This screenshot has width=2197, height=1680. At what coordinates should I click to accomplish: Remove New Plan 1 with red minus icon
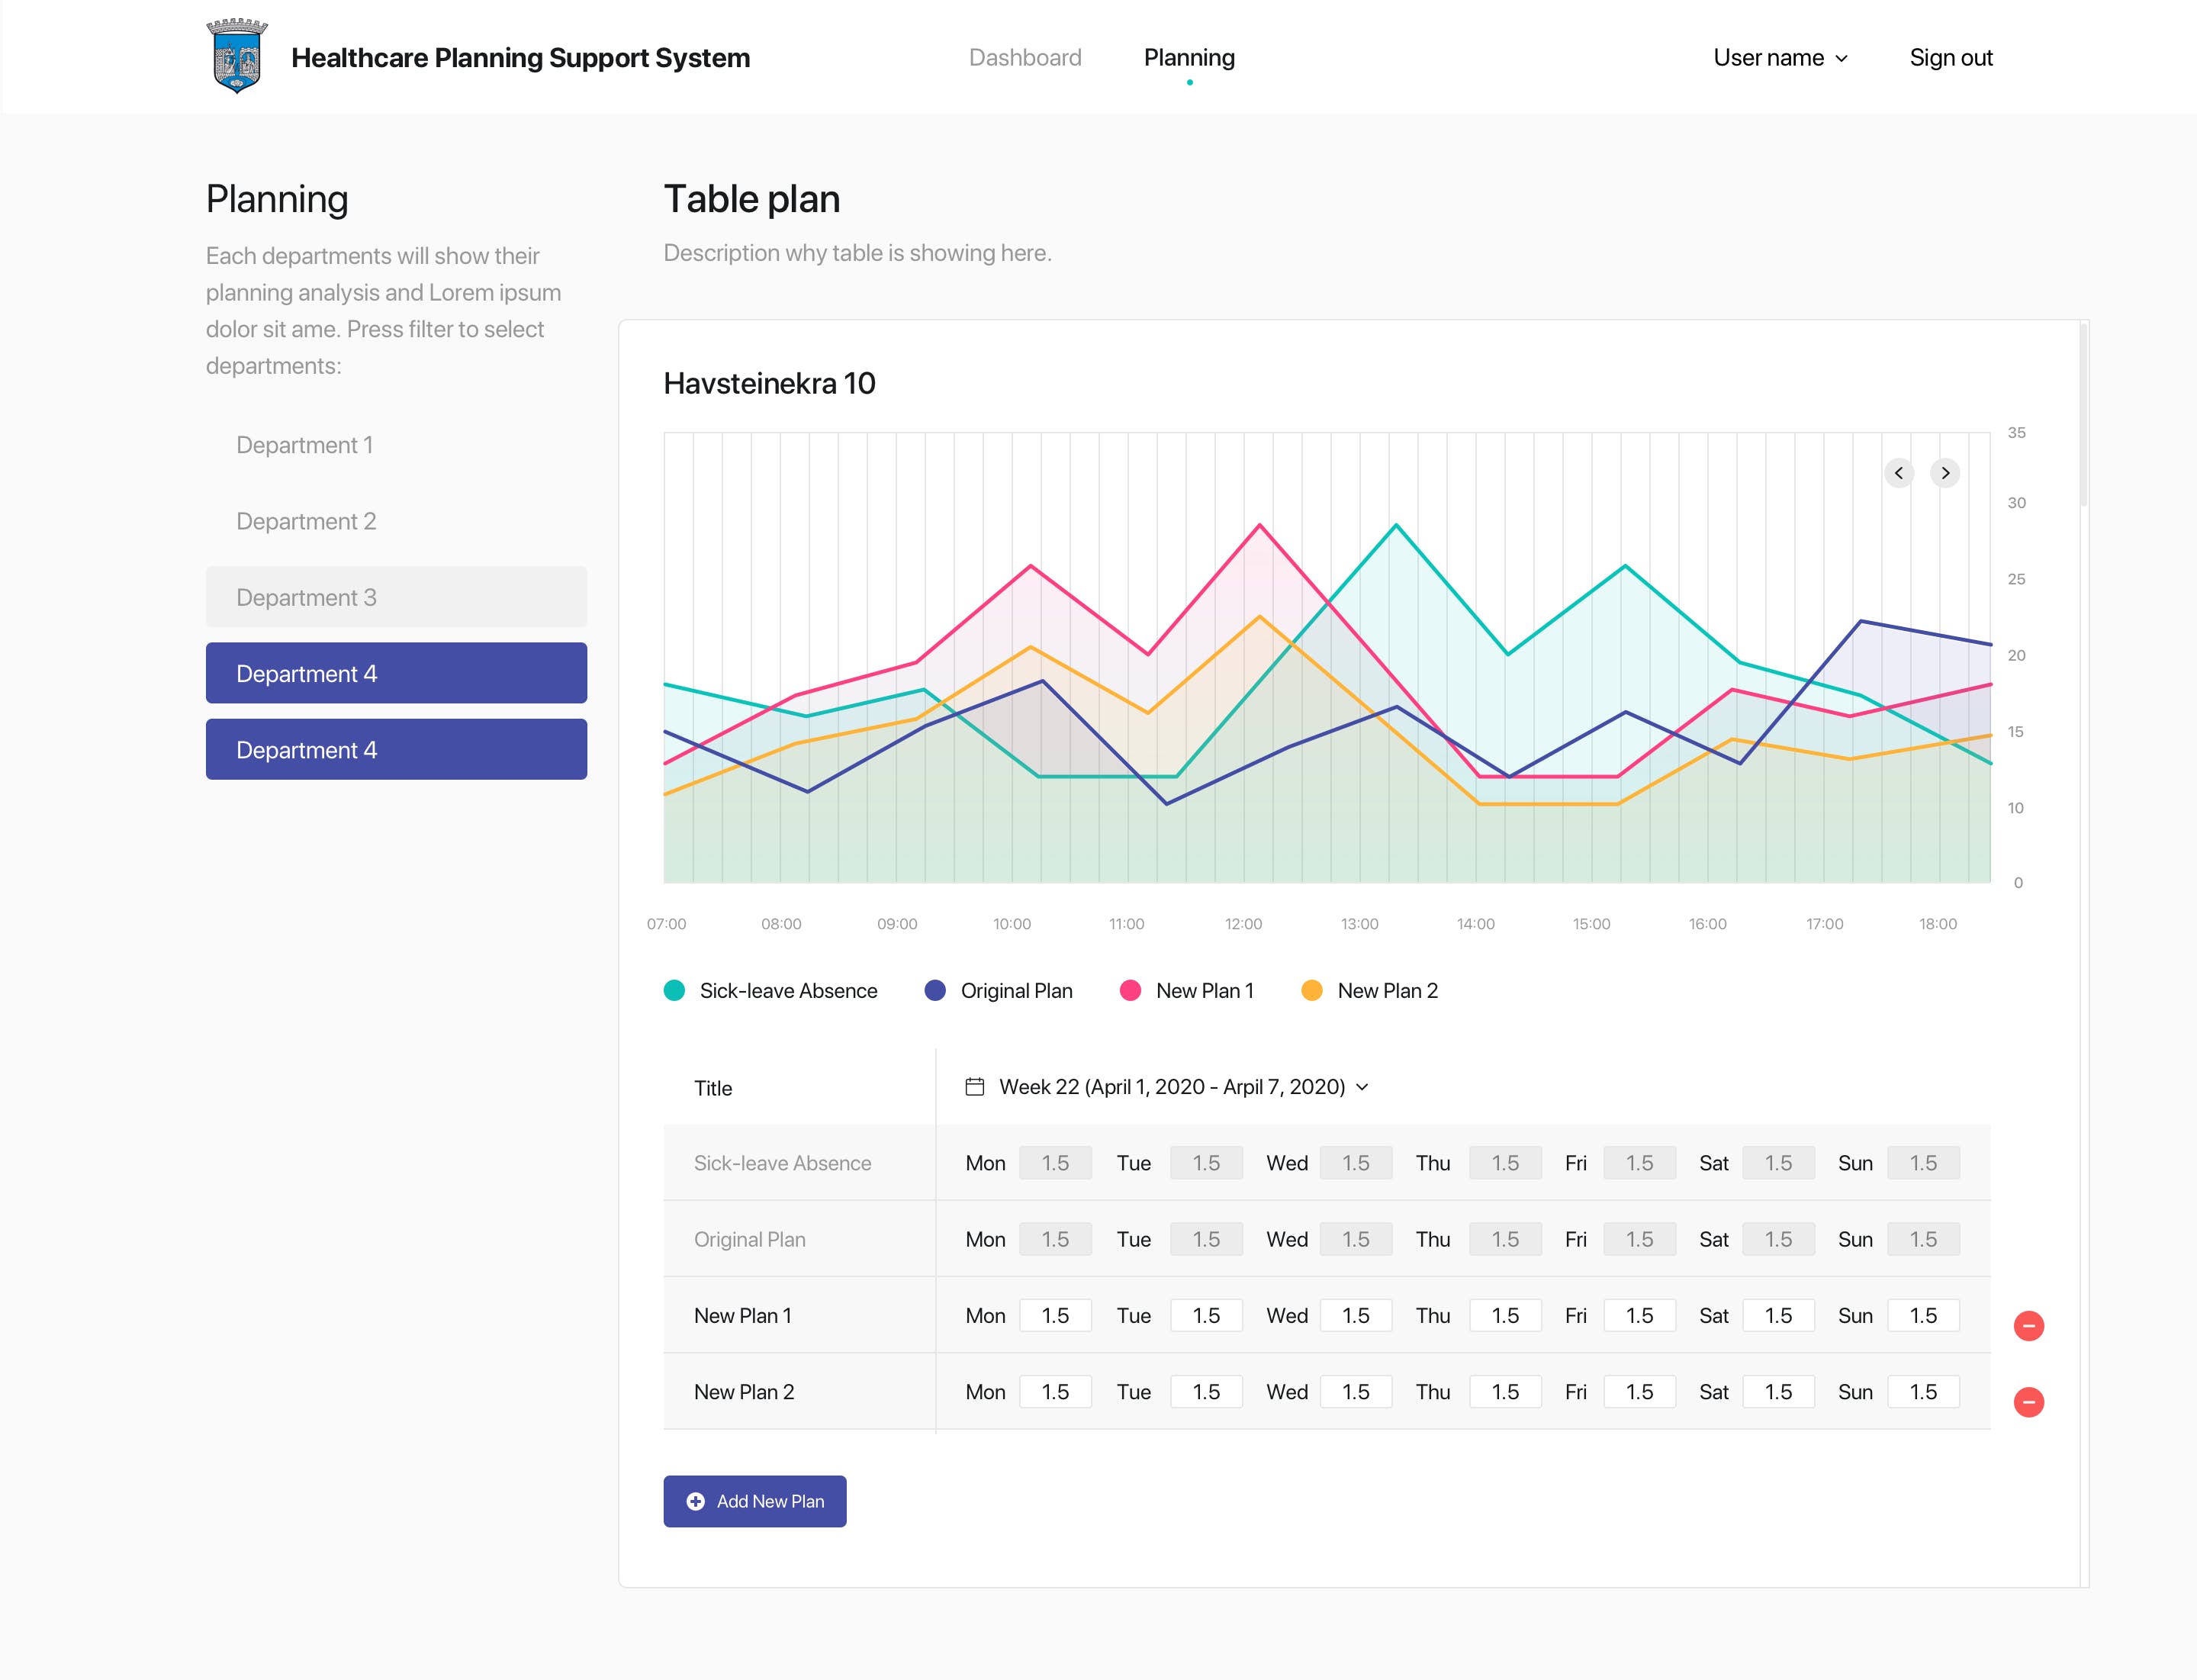(2028, 1326)
